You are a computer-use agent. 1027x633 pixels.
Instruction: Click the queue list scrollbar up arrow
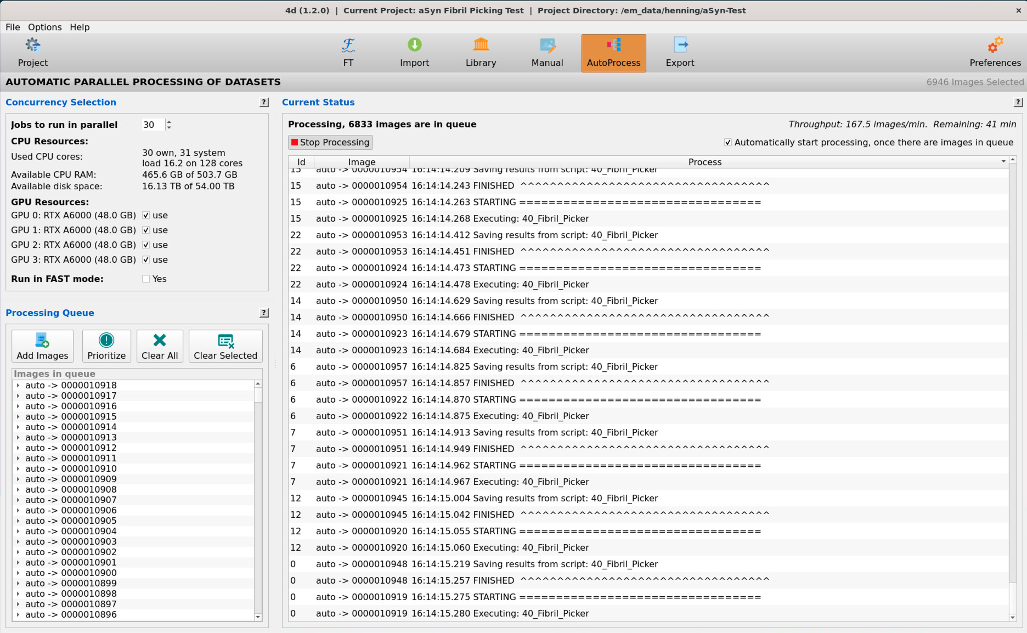[x=258, y=384]
